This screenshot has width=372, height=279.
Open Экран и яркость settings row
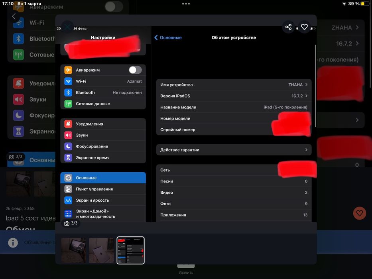coord(103,200)
